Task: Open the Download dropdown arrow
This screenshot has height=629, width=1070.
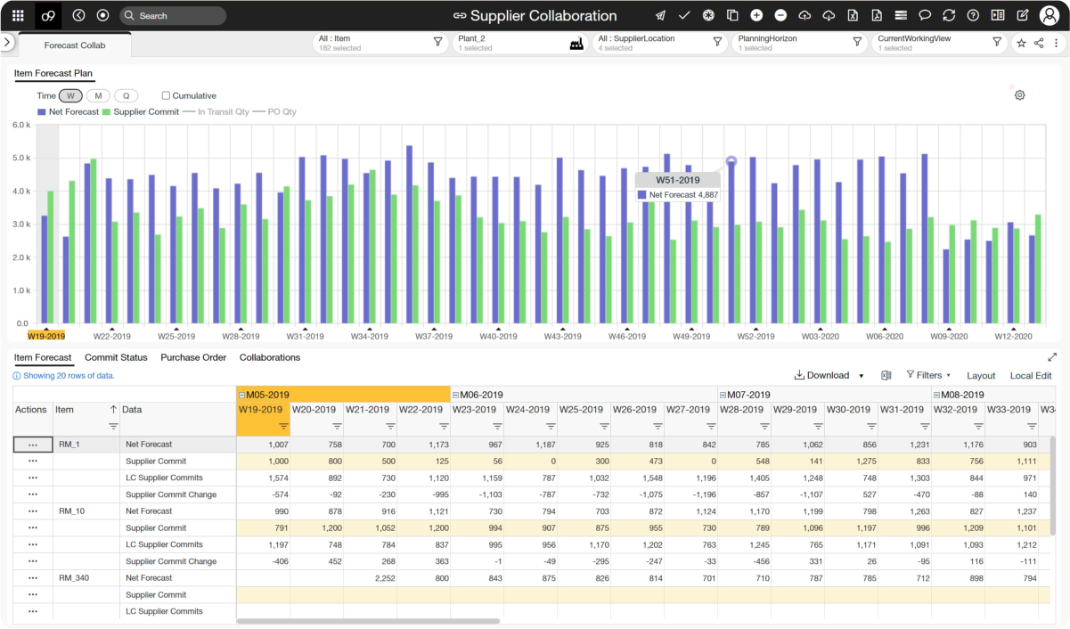Action: tap(862, 376)
